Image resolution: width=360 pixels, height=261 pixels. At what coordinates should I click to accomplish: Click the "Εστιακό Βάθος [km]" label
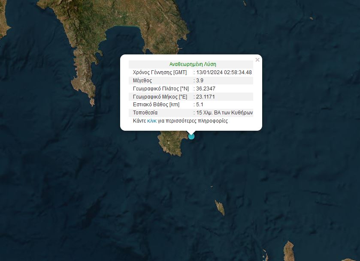point(156,105)
